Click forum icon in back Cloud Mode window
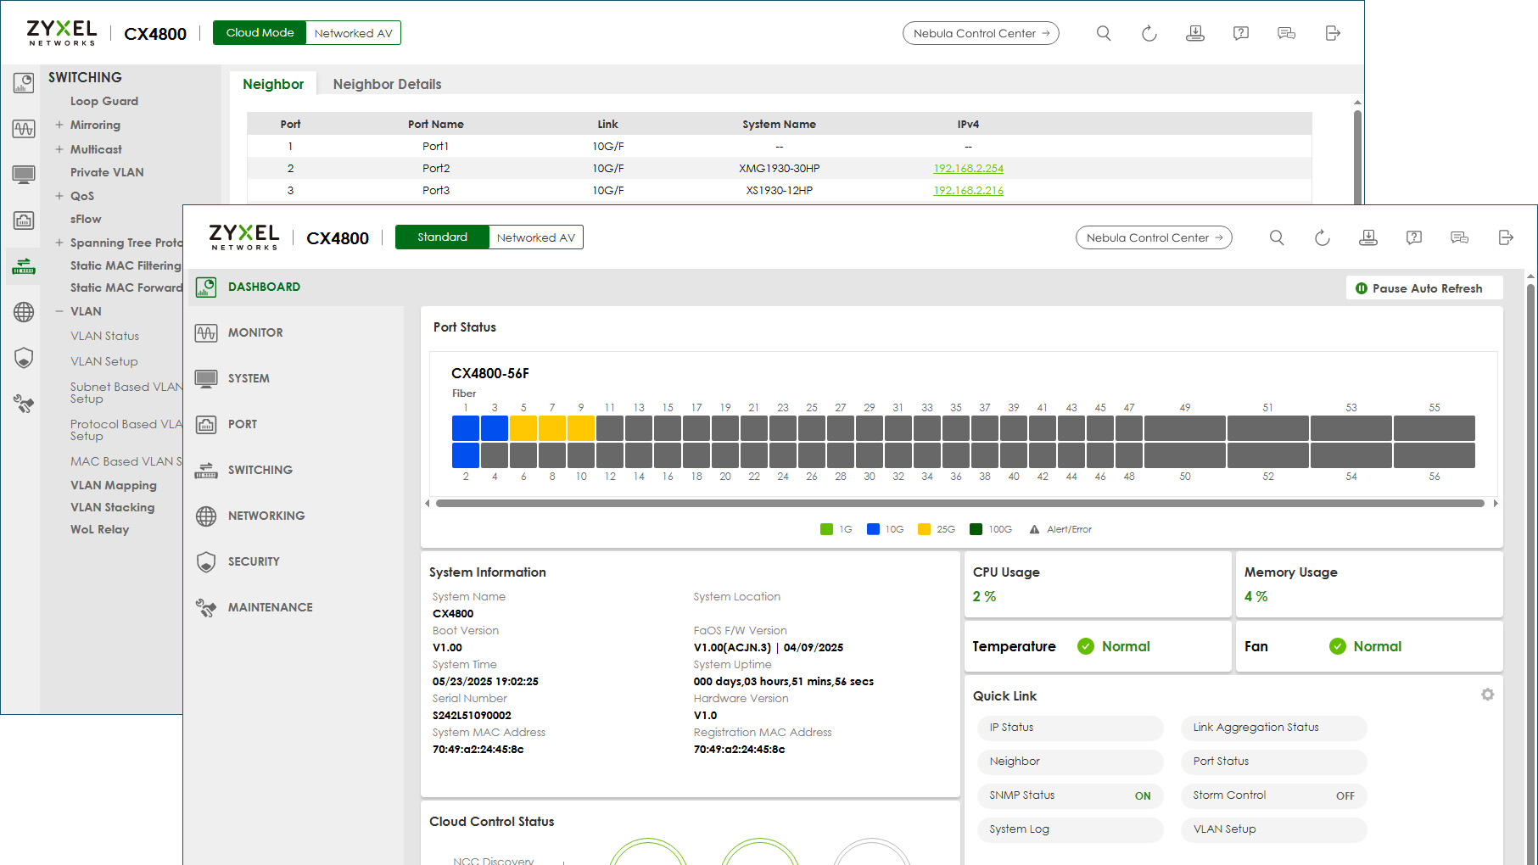1538x865 pixels. click(x=1287, y=33)
